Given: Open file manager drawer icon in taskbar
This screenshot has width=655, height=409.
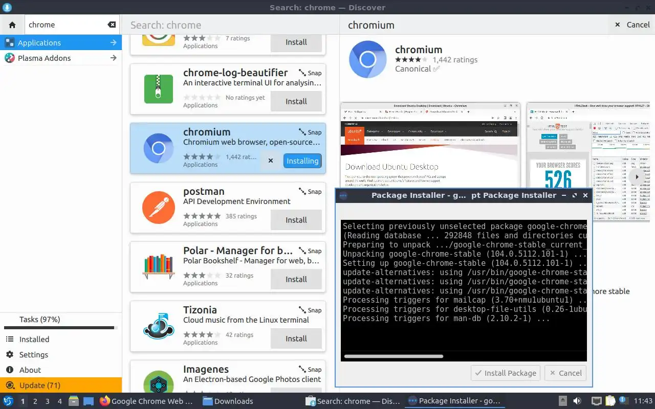Looking at the screenshot, I should click(74, 401).
